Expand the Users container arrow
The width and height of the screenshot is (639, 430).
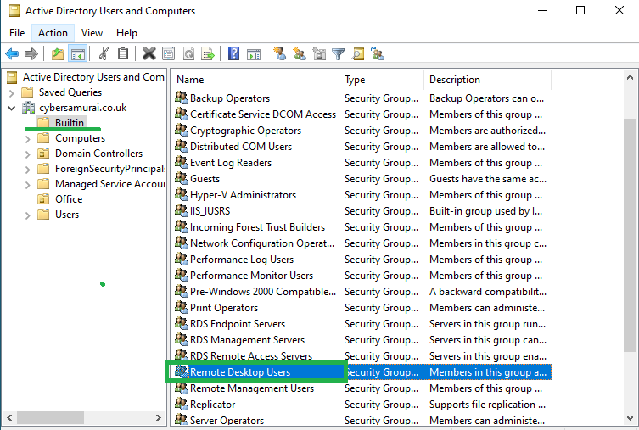pyautogui.click(x=28, y=215)
